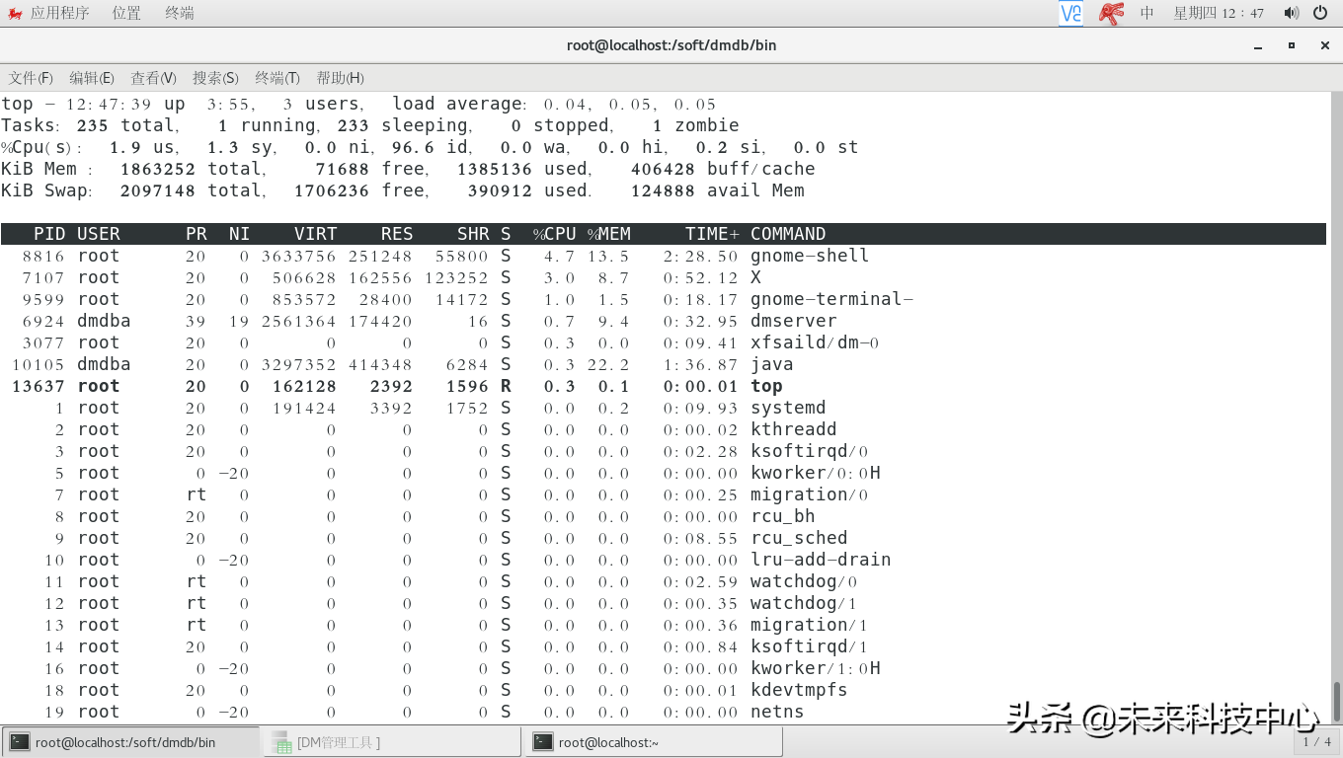The width and height of the screenshot is (1343, 758).
Task: Click the 2097148 swap total value
Action: click(158, 190)
